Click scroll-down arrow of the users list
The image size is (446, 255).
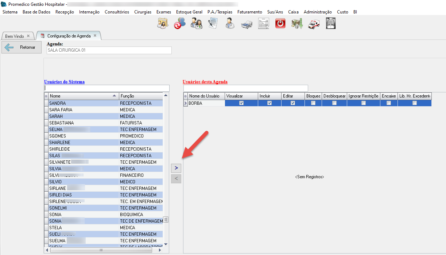coord(166,244)
